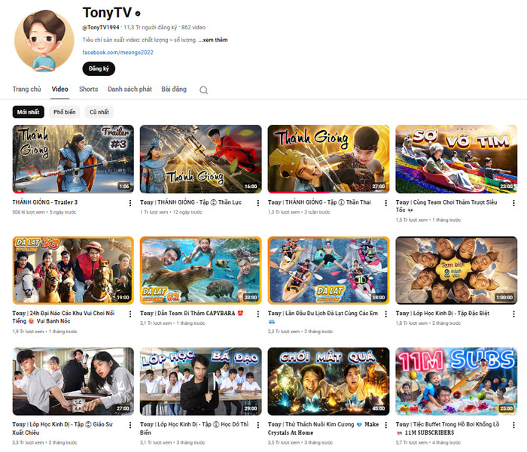Open title Thử Thách Nuôi Kim Cương
This screenshot has width=527, height=452.
tap(323, 429)
